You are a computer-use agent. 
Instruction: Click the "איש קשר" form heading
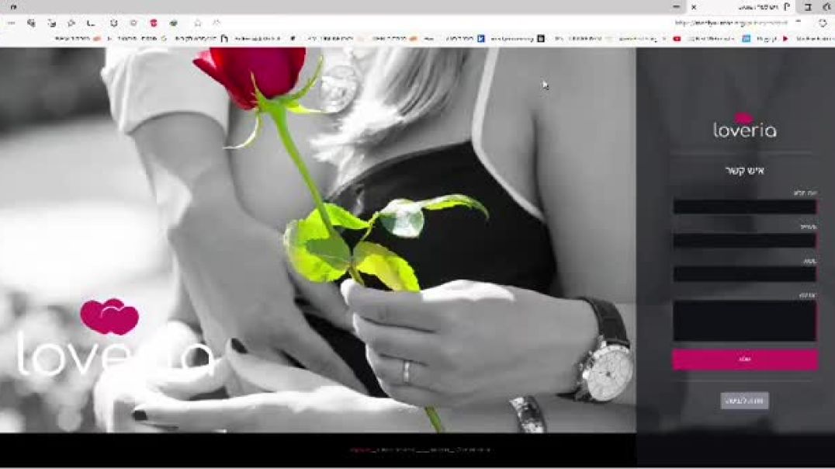(744, 171)
